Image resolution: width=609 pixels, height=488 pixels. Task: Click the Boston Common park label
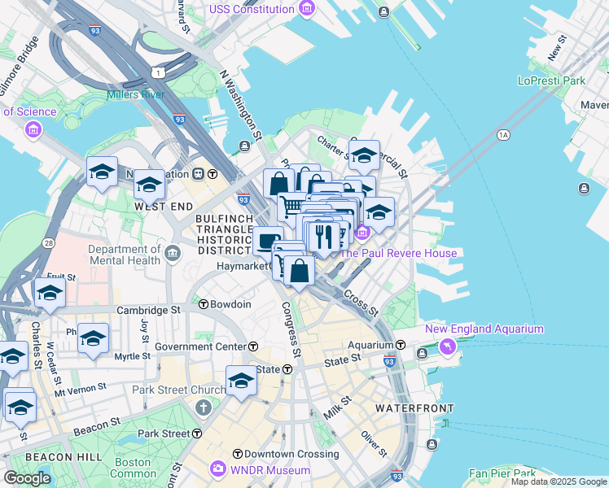pyautogui.click(x=133, y=468)
